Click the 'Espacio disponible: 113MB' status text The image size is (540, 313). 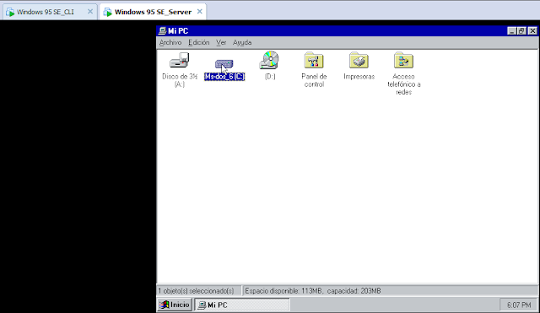tap(284, 291)
